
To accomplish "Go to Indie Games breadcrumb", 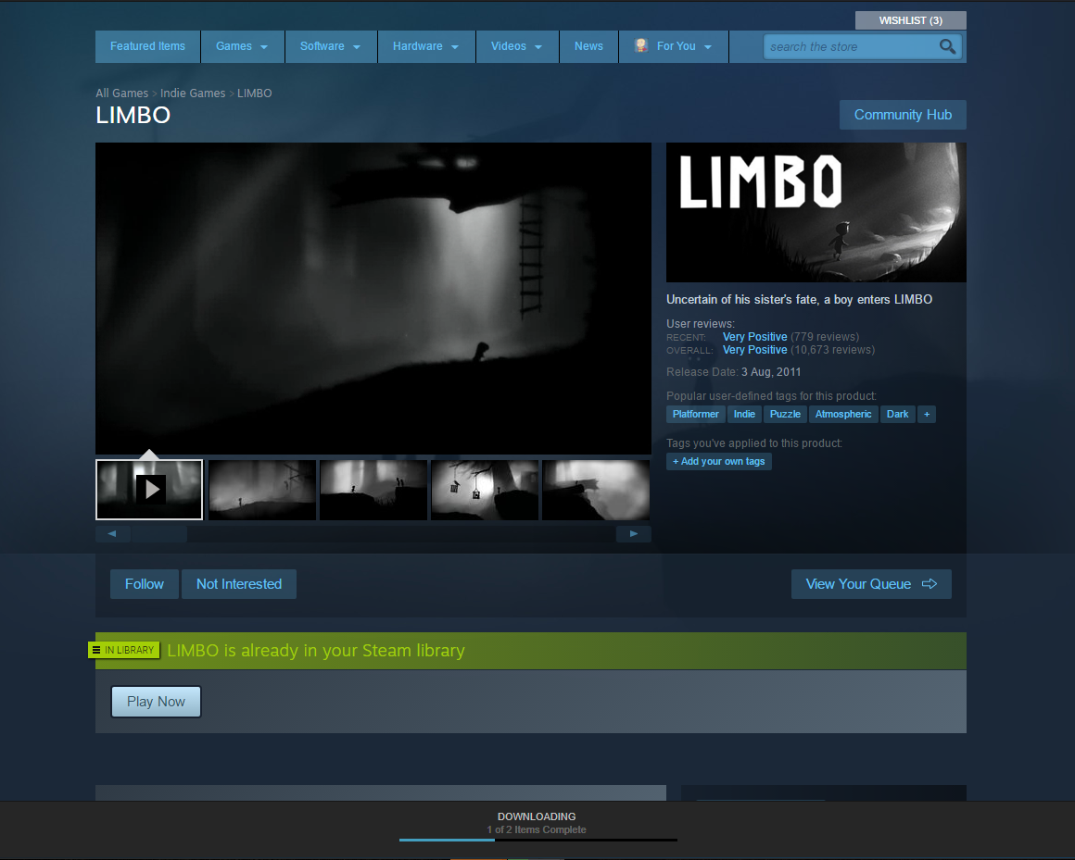I will coord(193,93).
